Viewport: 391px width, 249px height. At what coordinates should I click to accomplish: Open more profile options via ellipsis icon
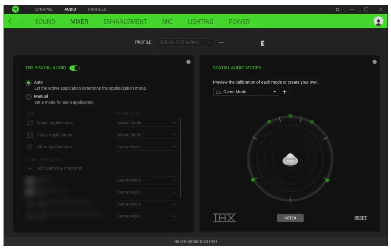pyautogui.click(x=221, y=42)
